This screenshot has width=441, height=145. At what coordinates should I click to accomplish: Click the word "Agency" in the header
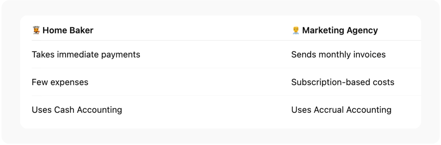(362, 30)
